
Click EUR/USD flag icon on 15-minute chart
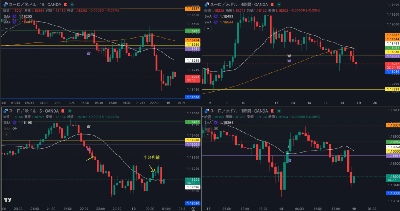pos(5,5)
